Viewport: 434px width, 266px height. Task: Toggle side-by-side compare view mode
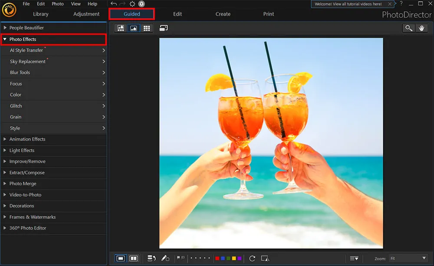point(133,258)
